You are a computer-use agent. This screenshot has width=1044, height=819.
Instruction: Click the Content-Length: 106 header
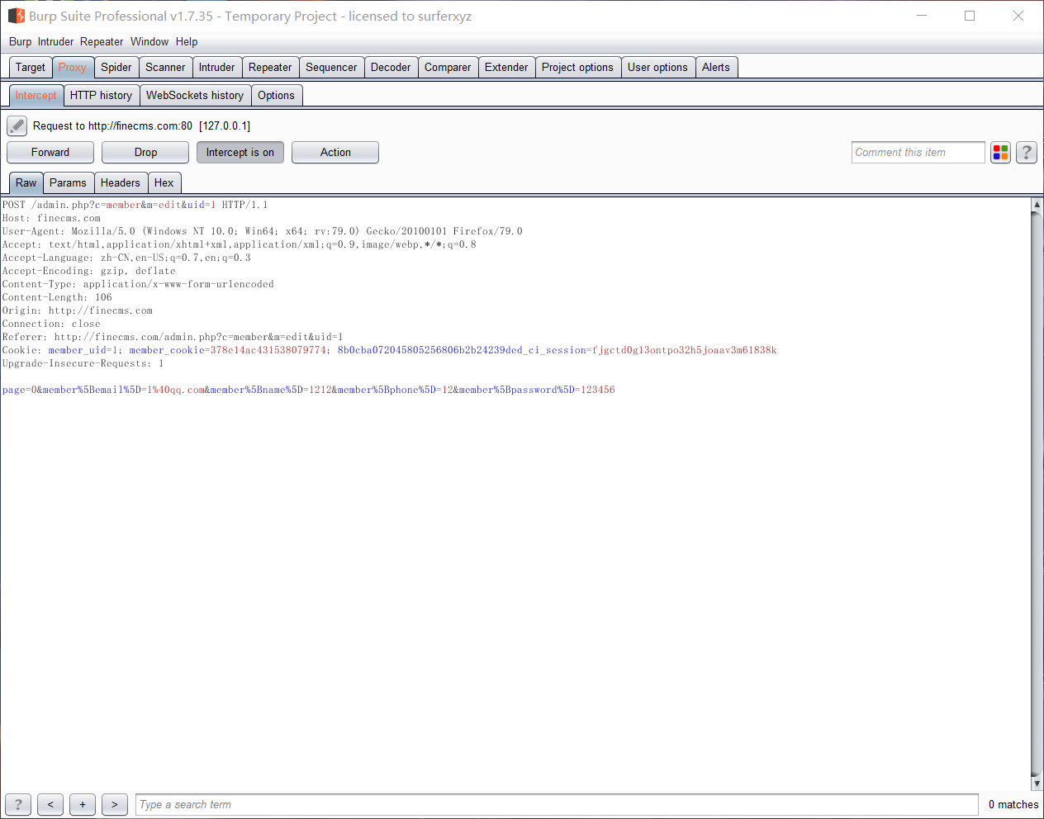(x=57, y=297)
